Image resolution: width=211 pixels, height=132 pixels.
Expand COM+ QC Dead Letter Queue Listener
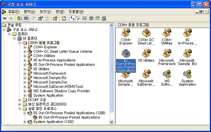click(25, 51)
